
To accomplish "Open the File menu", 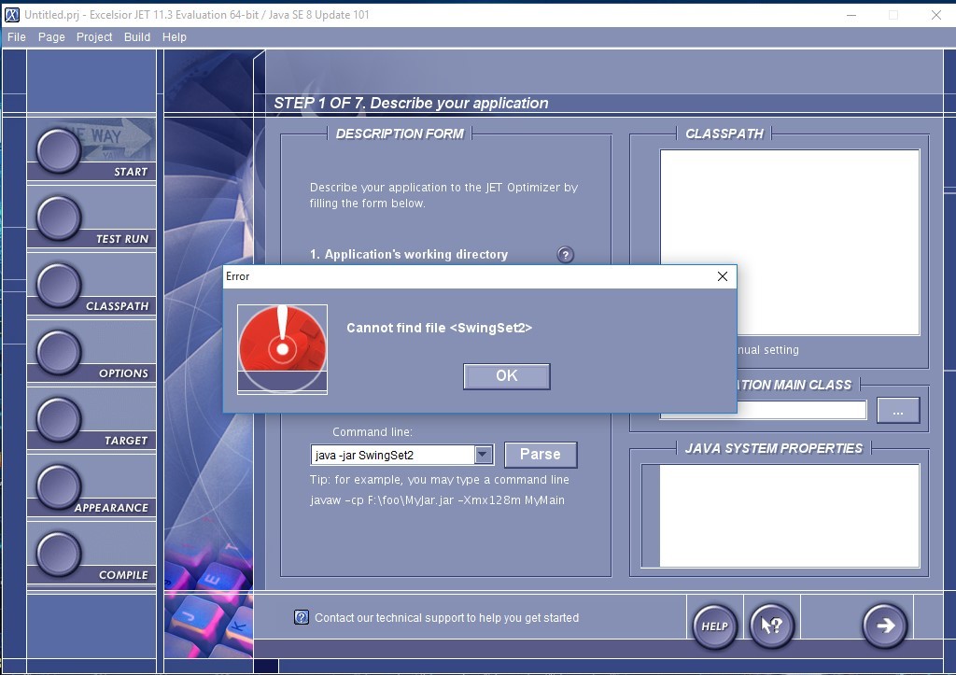I will click(17, 37).
